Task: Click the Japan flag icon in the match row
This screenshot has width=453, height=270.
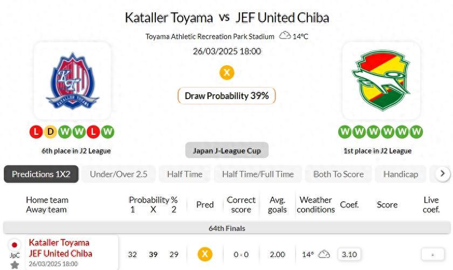Action: click(15, 245)
